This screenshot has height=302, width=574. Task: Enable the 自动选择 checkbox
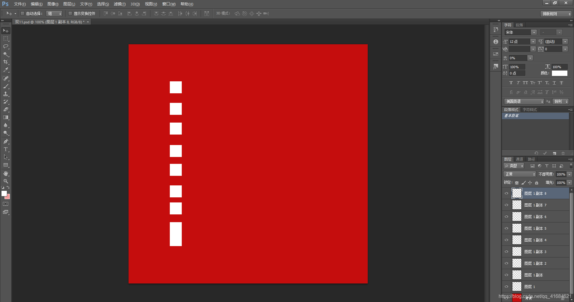click(x=22, y=13)
